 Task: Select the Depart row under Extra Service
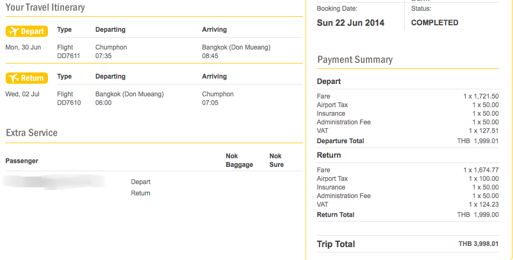[x=141, y=182]
